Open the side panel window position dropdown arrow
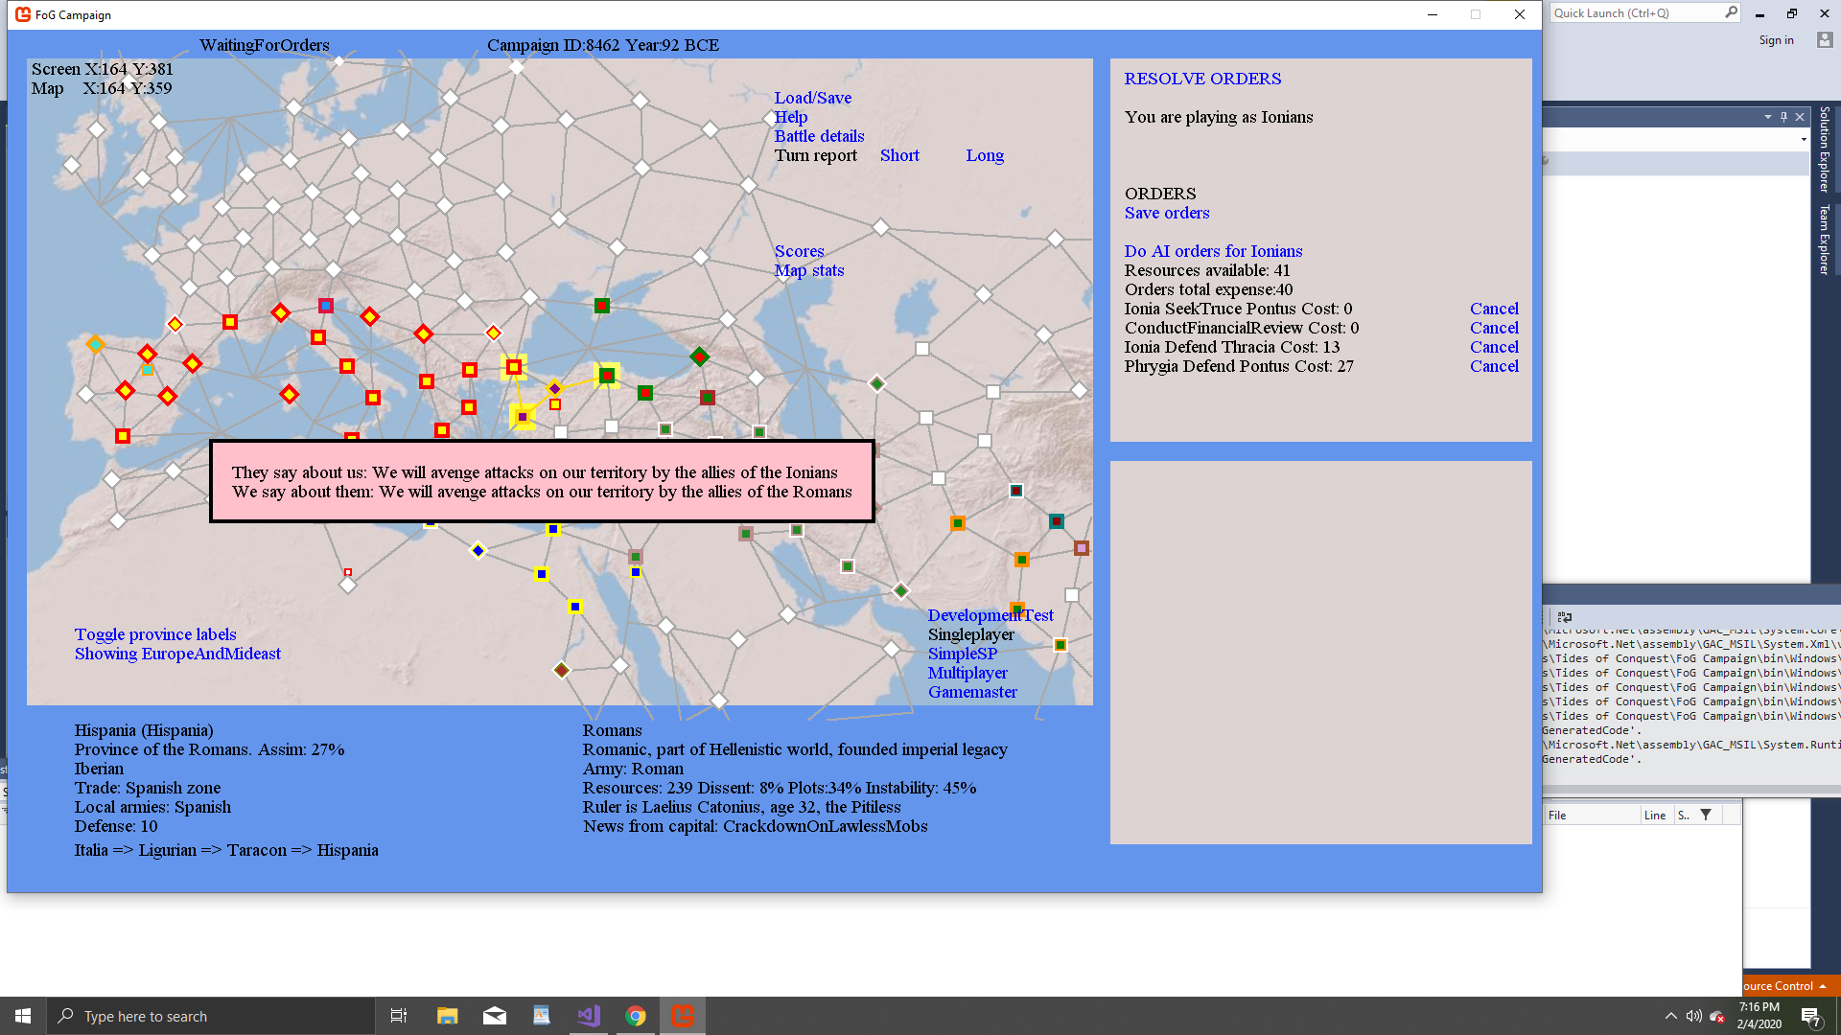 click(x=1767, y=117)
